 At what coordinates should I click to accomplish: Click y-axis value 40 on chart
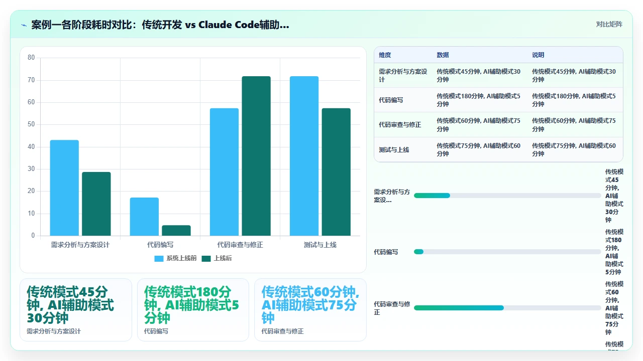point(31,147)
